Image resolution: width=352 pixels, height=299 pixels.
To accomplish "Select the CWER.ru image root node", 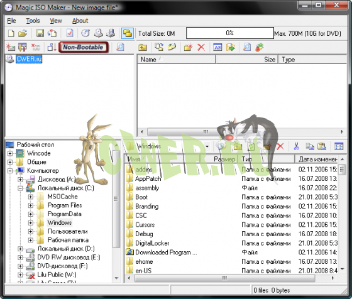I will coord(29,59).
